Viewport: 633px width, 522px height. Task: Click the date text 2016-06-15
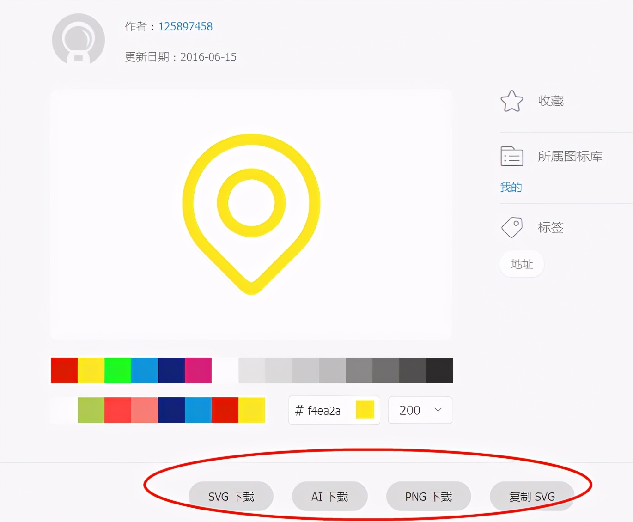(208, 57)
